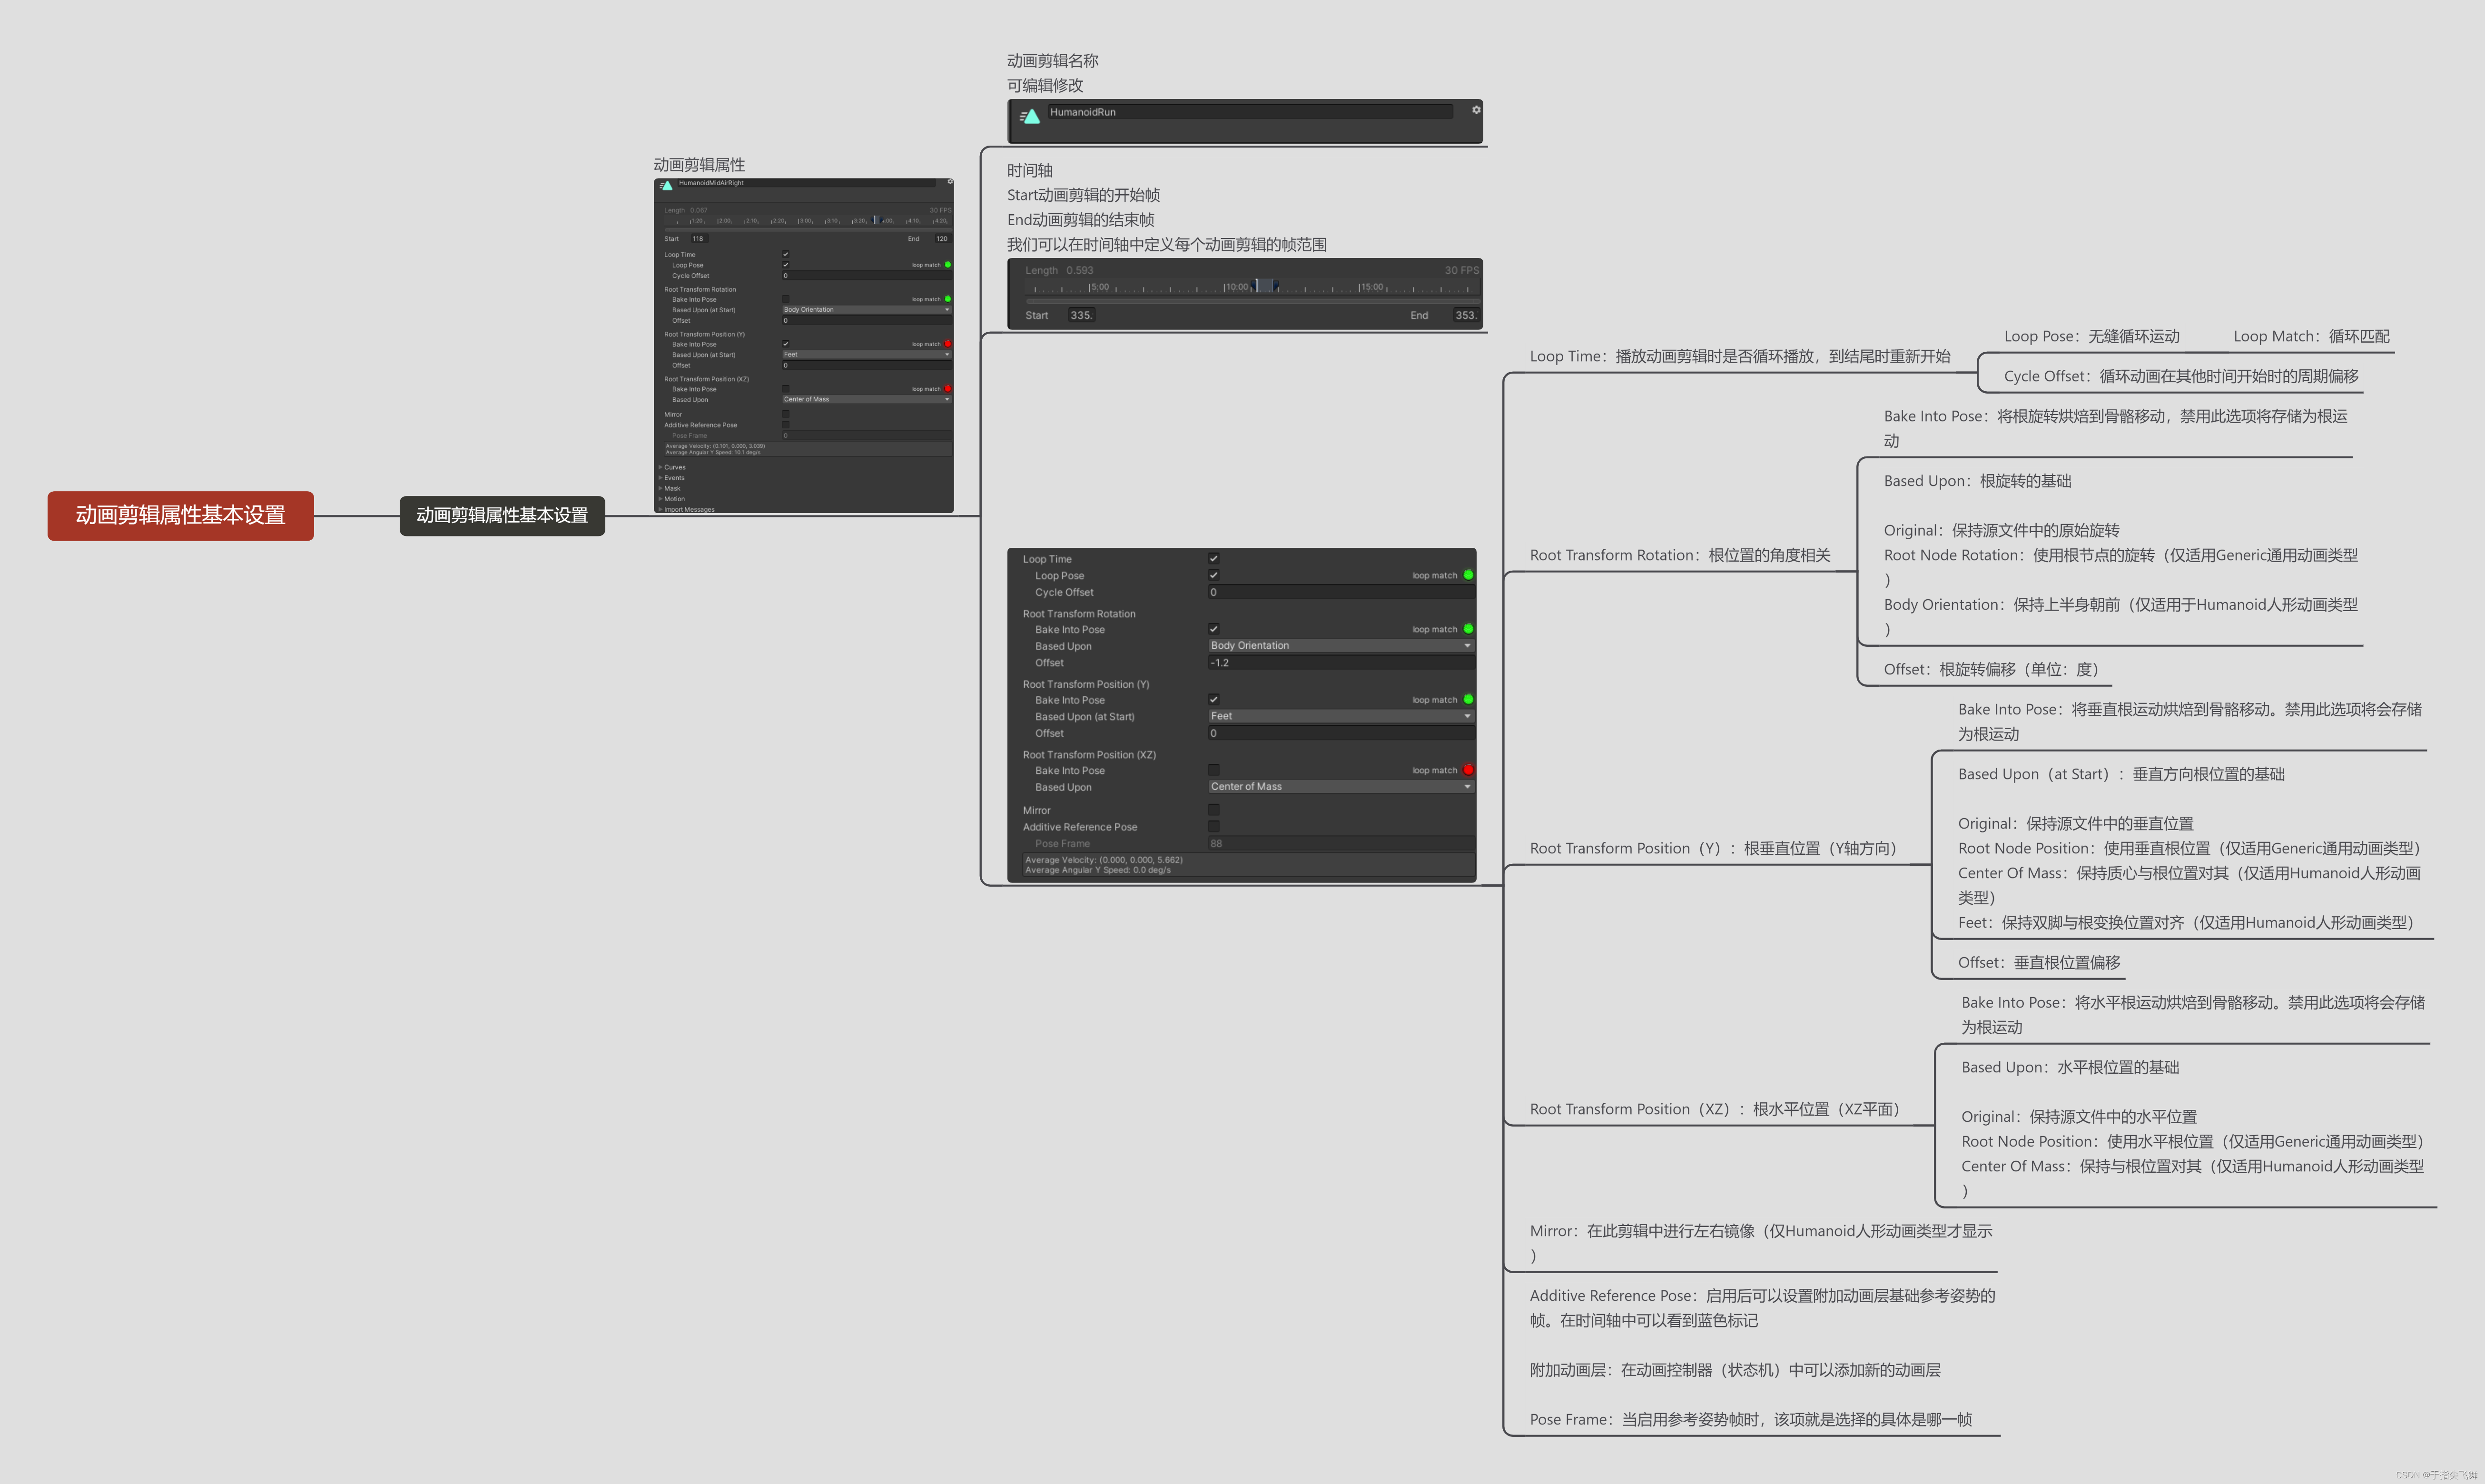2485x1484 pixels.
Task: Open the Body Orientation dropdown in the large panel
Action: pos(1341,646)
